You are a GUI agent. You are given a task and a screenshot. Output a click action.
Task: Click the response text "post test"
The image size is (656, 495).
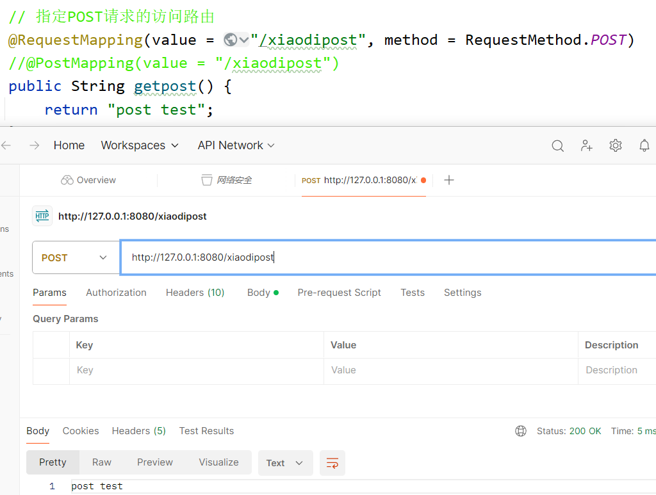[97, 486]
